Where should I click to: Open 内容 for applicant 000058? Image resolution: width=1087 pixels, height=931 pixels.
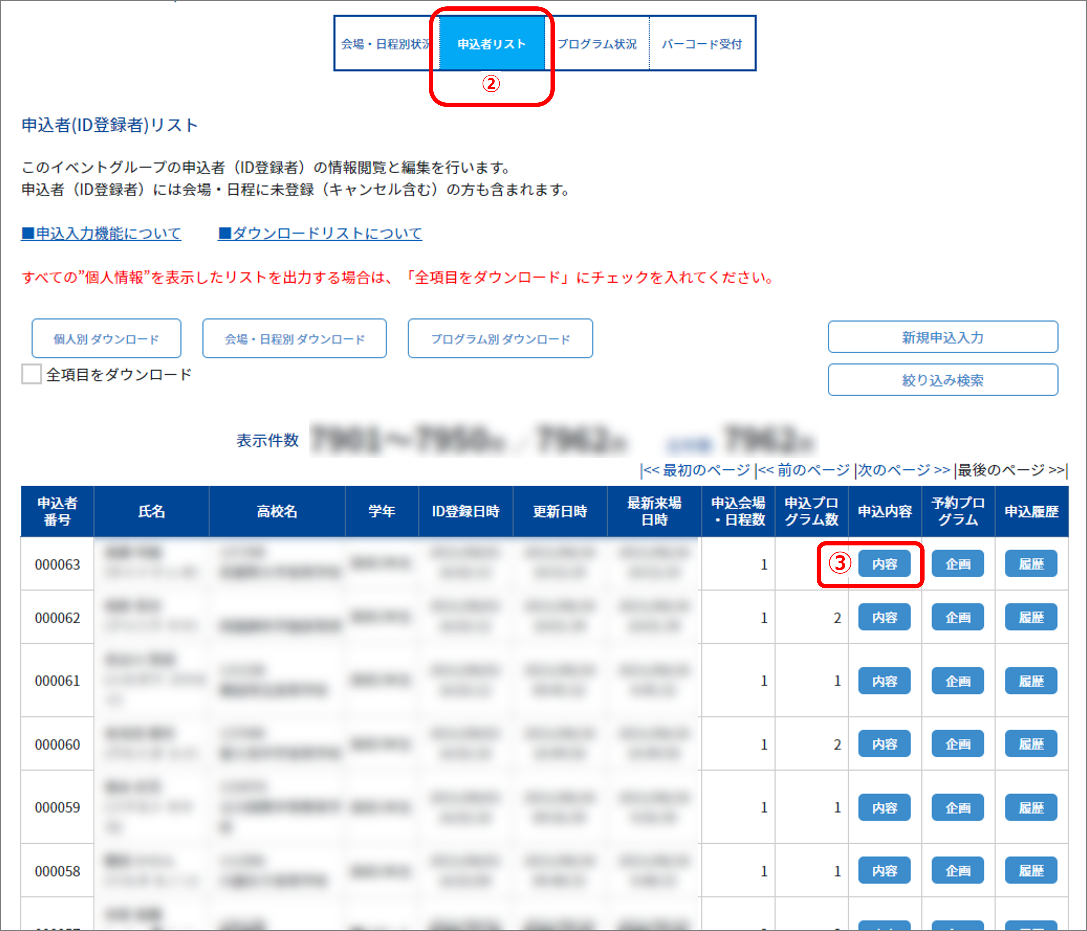click(885, 871)
